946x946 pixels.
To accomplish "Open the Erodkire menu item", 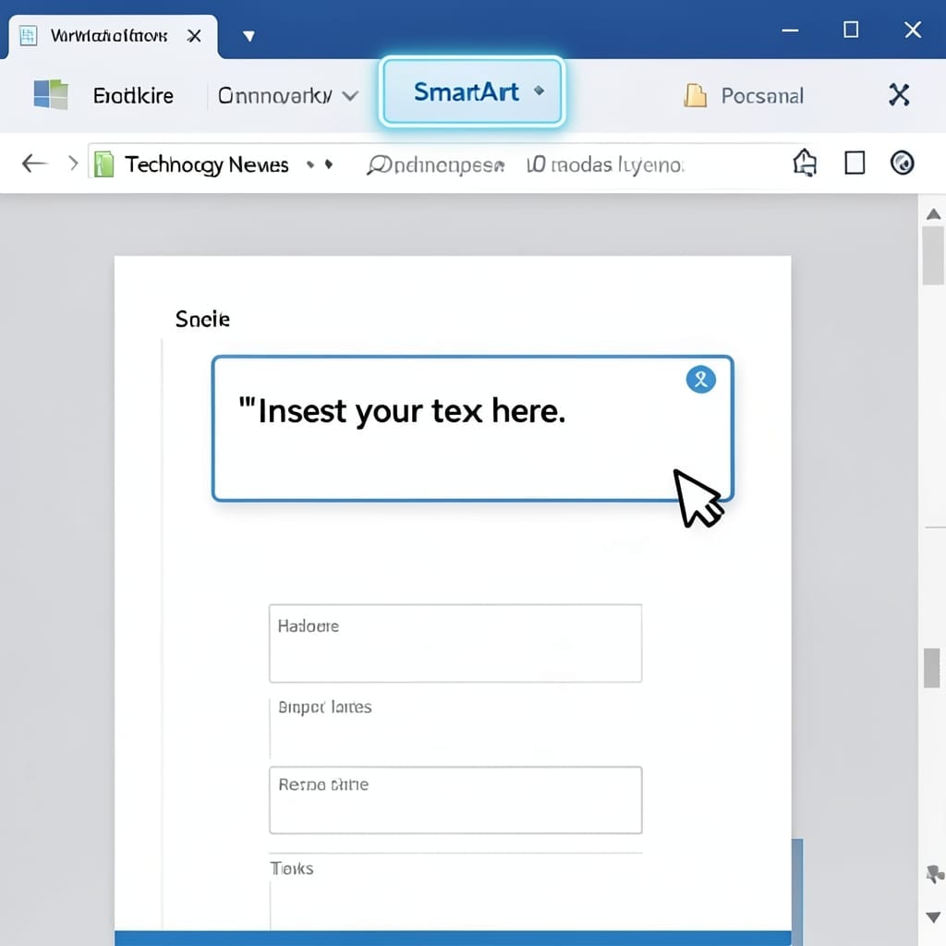I will 133,96.
